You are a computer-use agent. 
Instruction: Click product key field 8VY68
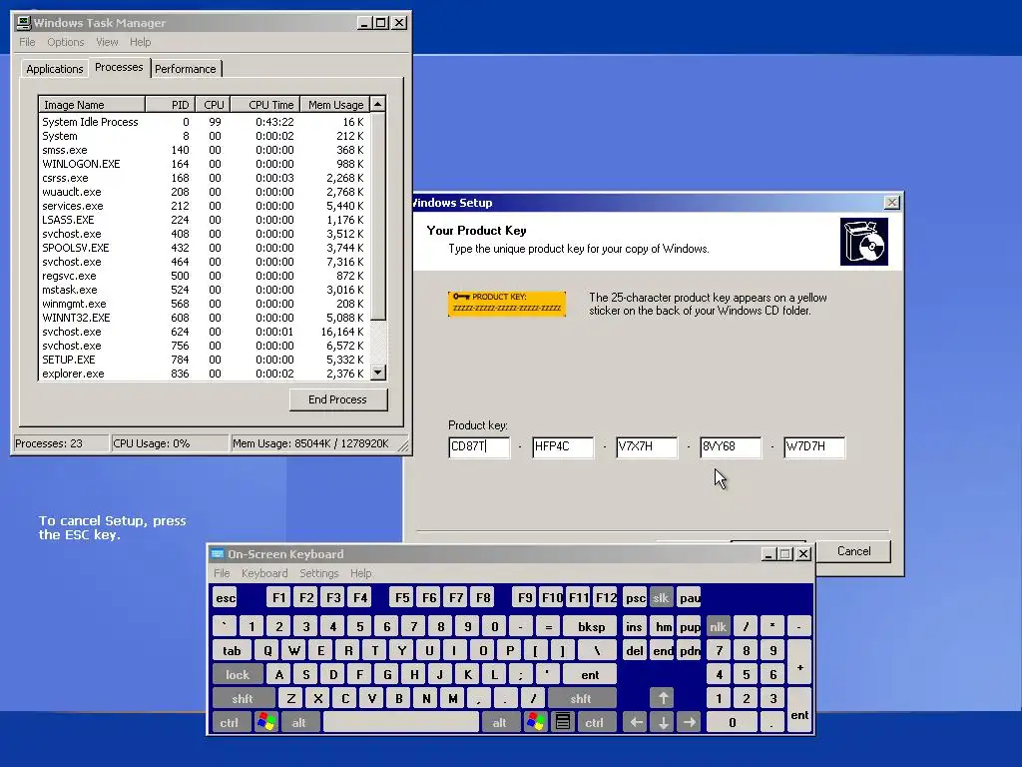[731, 446]
